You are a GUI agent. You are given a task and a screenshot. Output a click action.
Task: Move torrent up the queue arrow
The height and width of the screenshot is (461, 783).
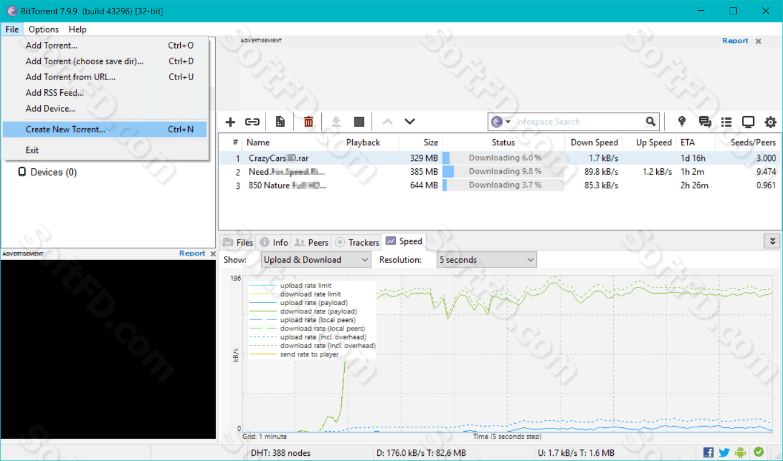click(388, 122)
